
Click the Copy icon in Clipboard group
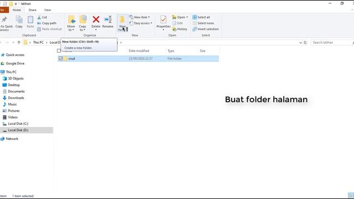[19, 20]
